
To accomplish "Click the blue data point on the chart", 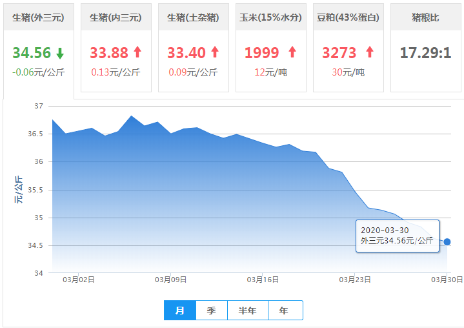I will tap(447, 241).
